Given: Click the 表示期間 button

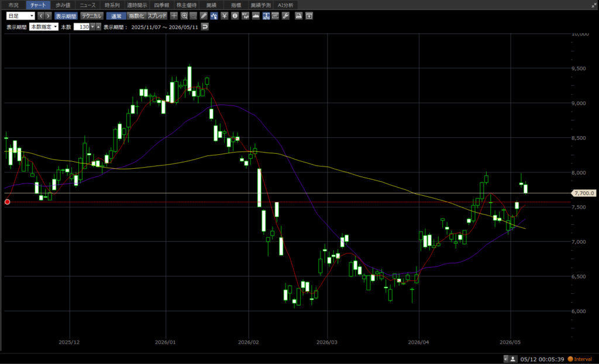Looking at the screenshot, I should [66, 16].
